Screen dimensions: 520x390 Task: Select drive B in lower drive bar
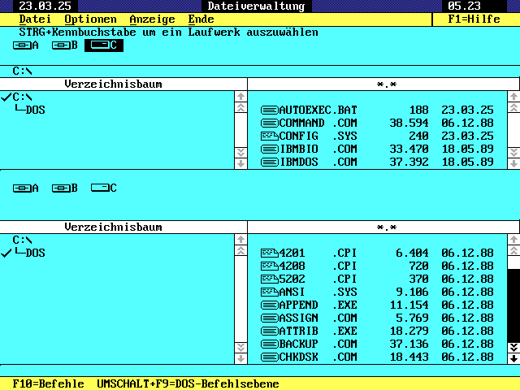[x=65, y=188]
